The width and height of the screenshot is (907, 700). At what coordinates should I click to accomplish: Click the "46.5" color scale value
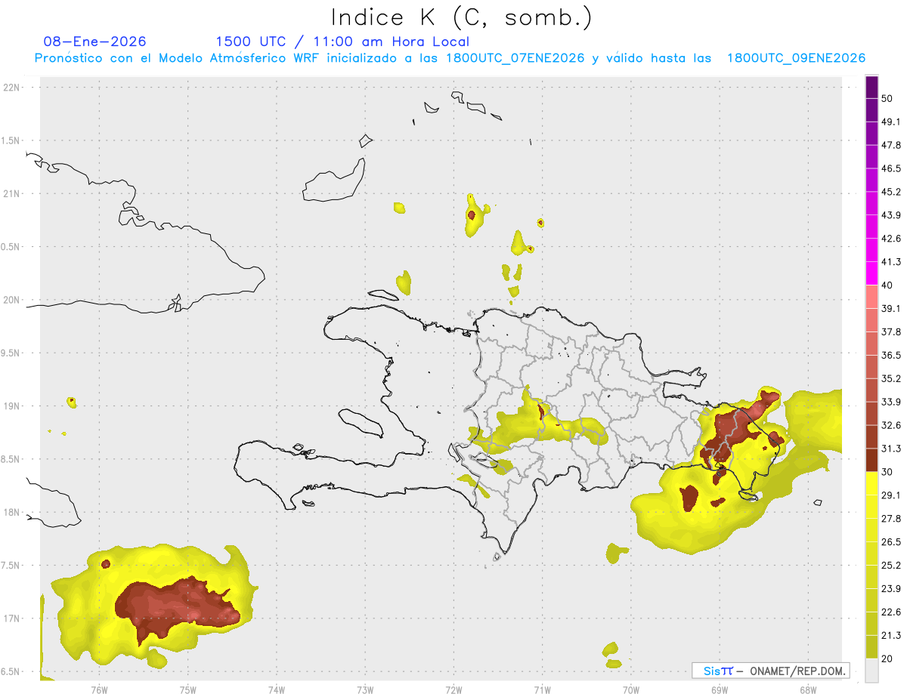[x=892, y=168]
